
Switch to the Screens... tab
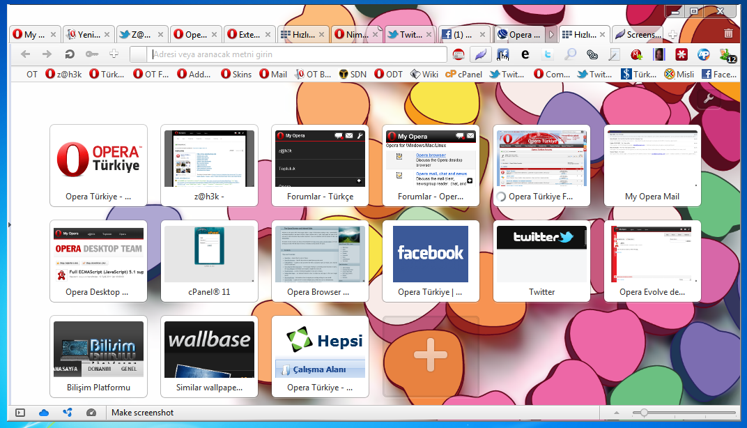coord(638,34)
